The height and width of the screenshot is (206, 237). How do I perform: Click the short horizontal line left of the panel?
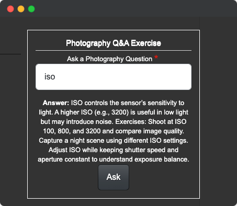pyautogui.click(x=10, y=54)
